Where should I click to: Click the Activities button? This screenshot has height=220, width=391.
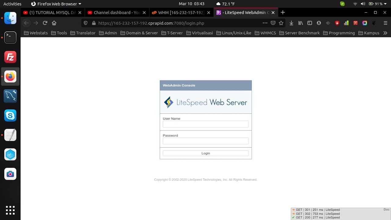pos(13,4)
